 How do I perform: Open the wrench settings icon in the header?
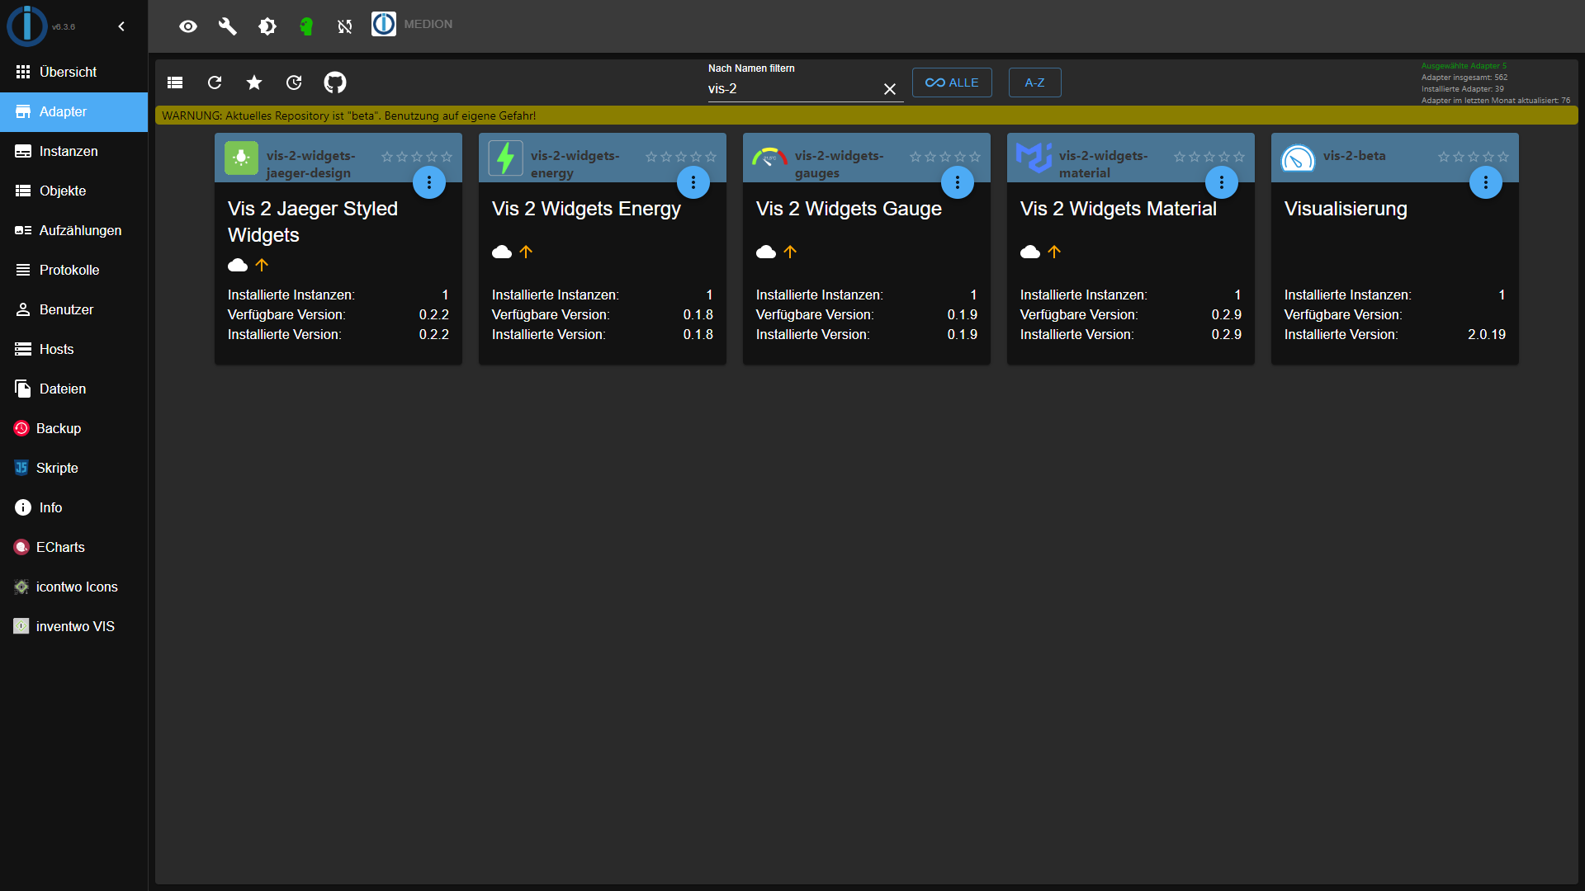[228, 26]
